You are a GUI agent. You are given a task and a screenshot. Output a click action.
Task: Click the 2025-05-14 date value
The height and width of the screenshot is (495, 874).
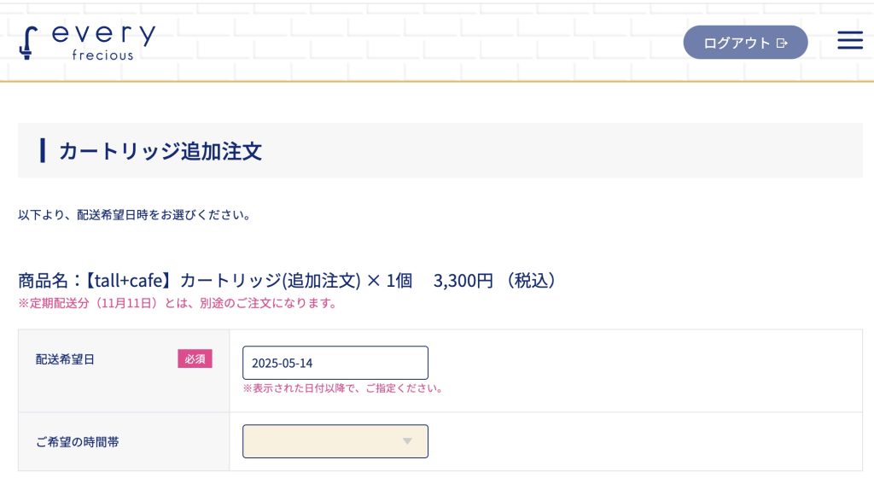[282, 363]
